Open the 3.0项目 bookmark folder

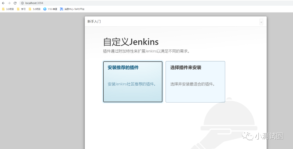pos(8,9)
